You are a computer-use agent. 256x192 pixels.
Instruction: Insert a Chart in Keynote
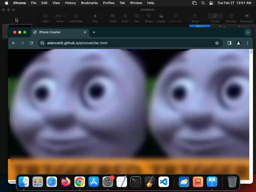(x=125, y=18)
